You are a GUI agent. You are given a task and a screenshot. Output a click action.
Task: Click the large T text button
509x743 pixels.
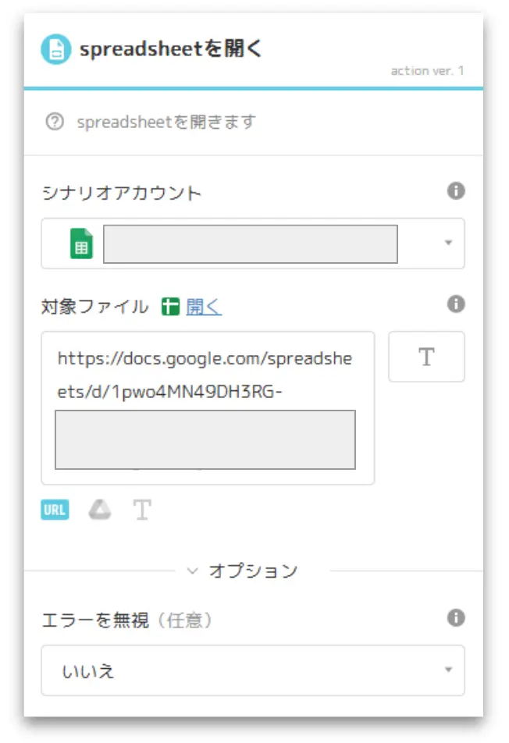[x=426, y=357]
